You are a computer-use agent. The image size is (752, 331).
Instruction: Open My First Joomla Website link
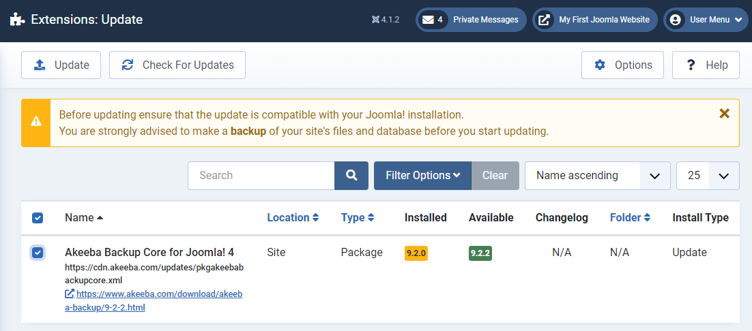594,20
